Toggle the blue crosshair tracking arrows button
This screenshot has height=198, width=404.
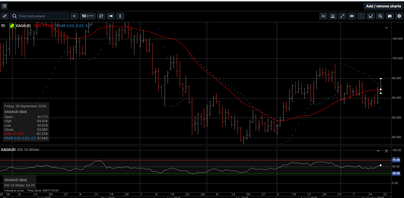click(x=361, y=16)
